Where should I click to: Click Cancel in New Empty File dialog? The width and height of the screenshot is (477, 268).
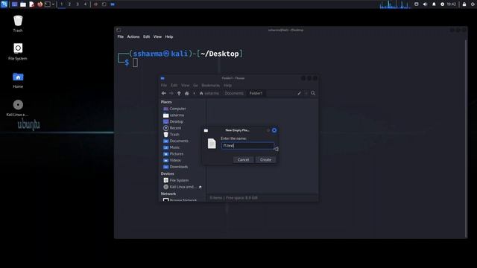pyautogui.click(x=243, y=159)
